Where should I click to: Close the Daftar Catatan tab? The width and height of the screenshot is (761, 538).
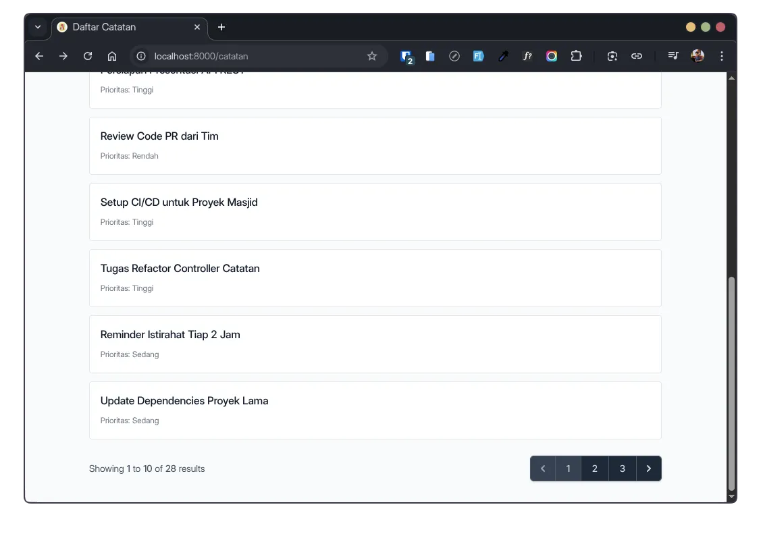[x=197, y=27]
